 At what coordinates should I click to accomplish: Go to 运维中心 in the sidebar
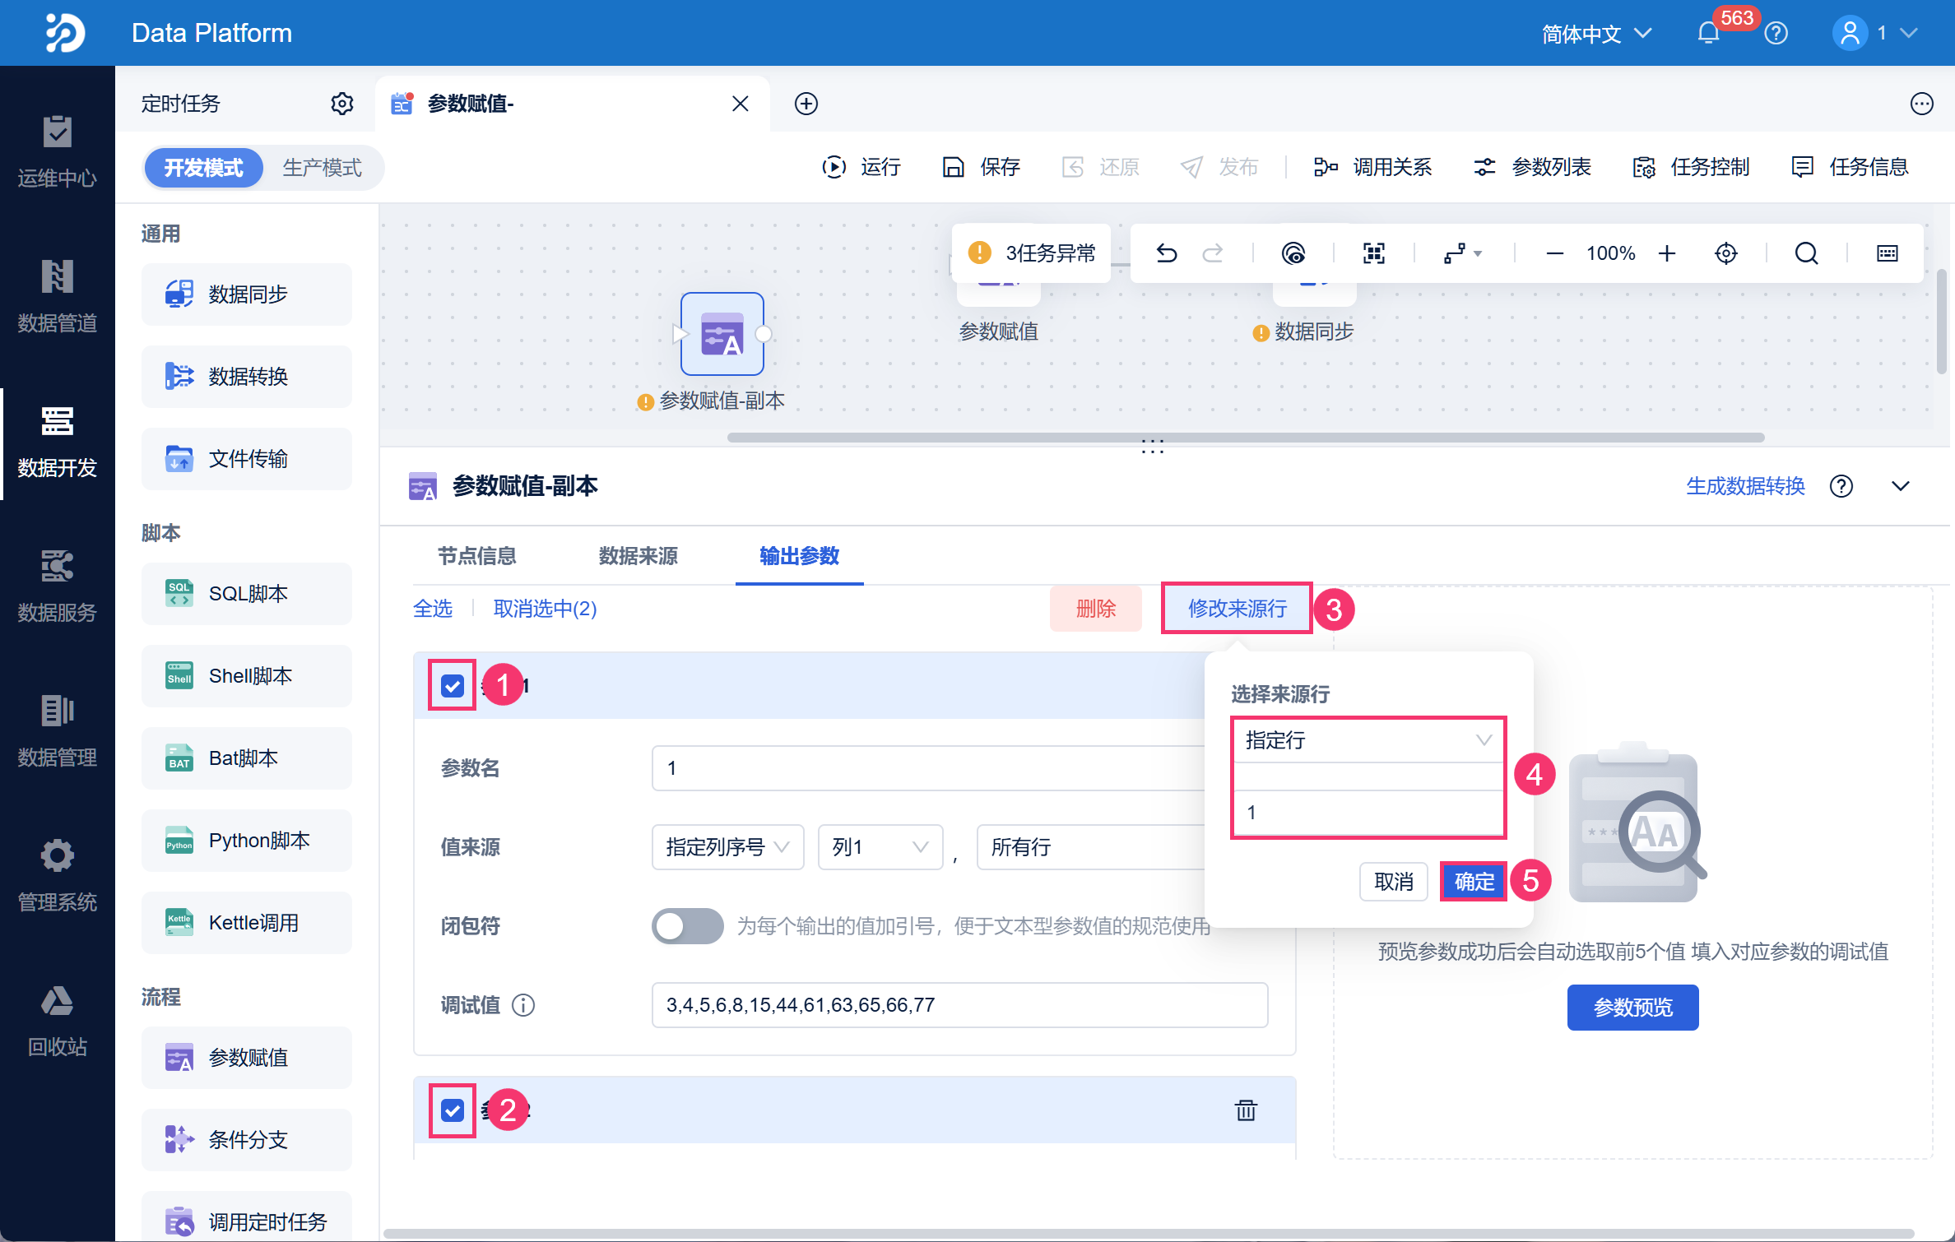coord(58,153)
